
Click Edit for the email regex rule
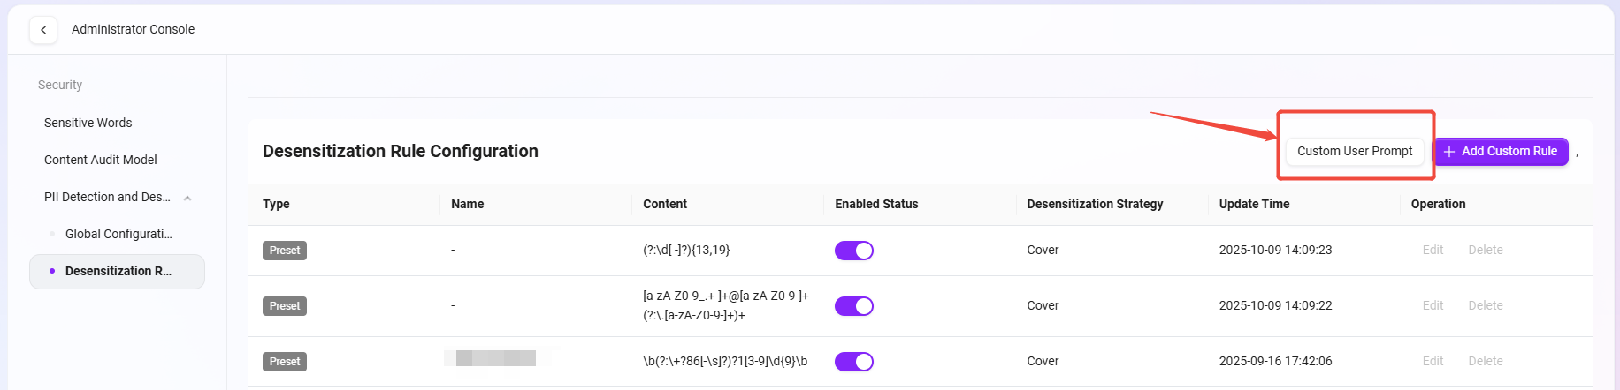coord(1433,305)
